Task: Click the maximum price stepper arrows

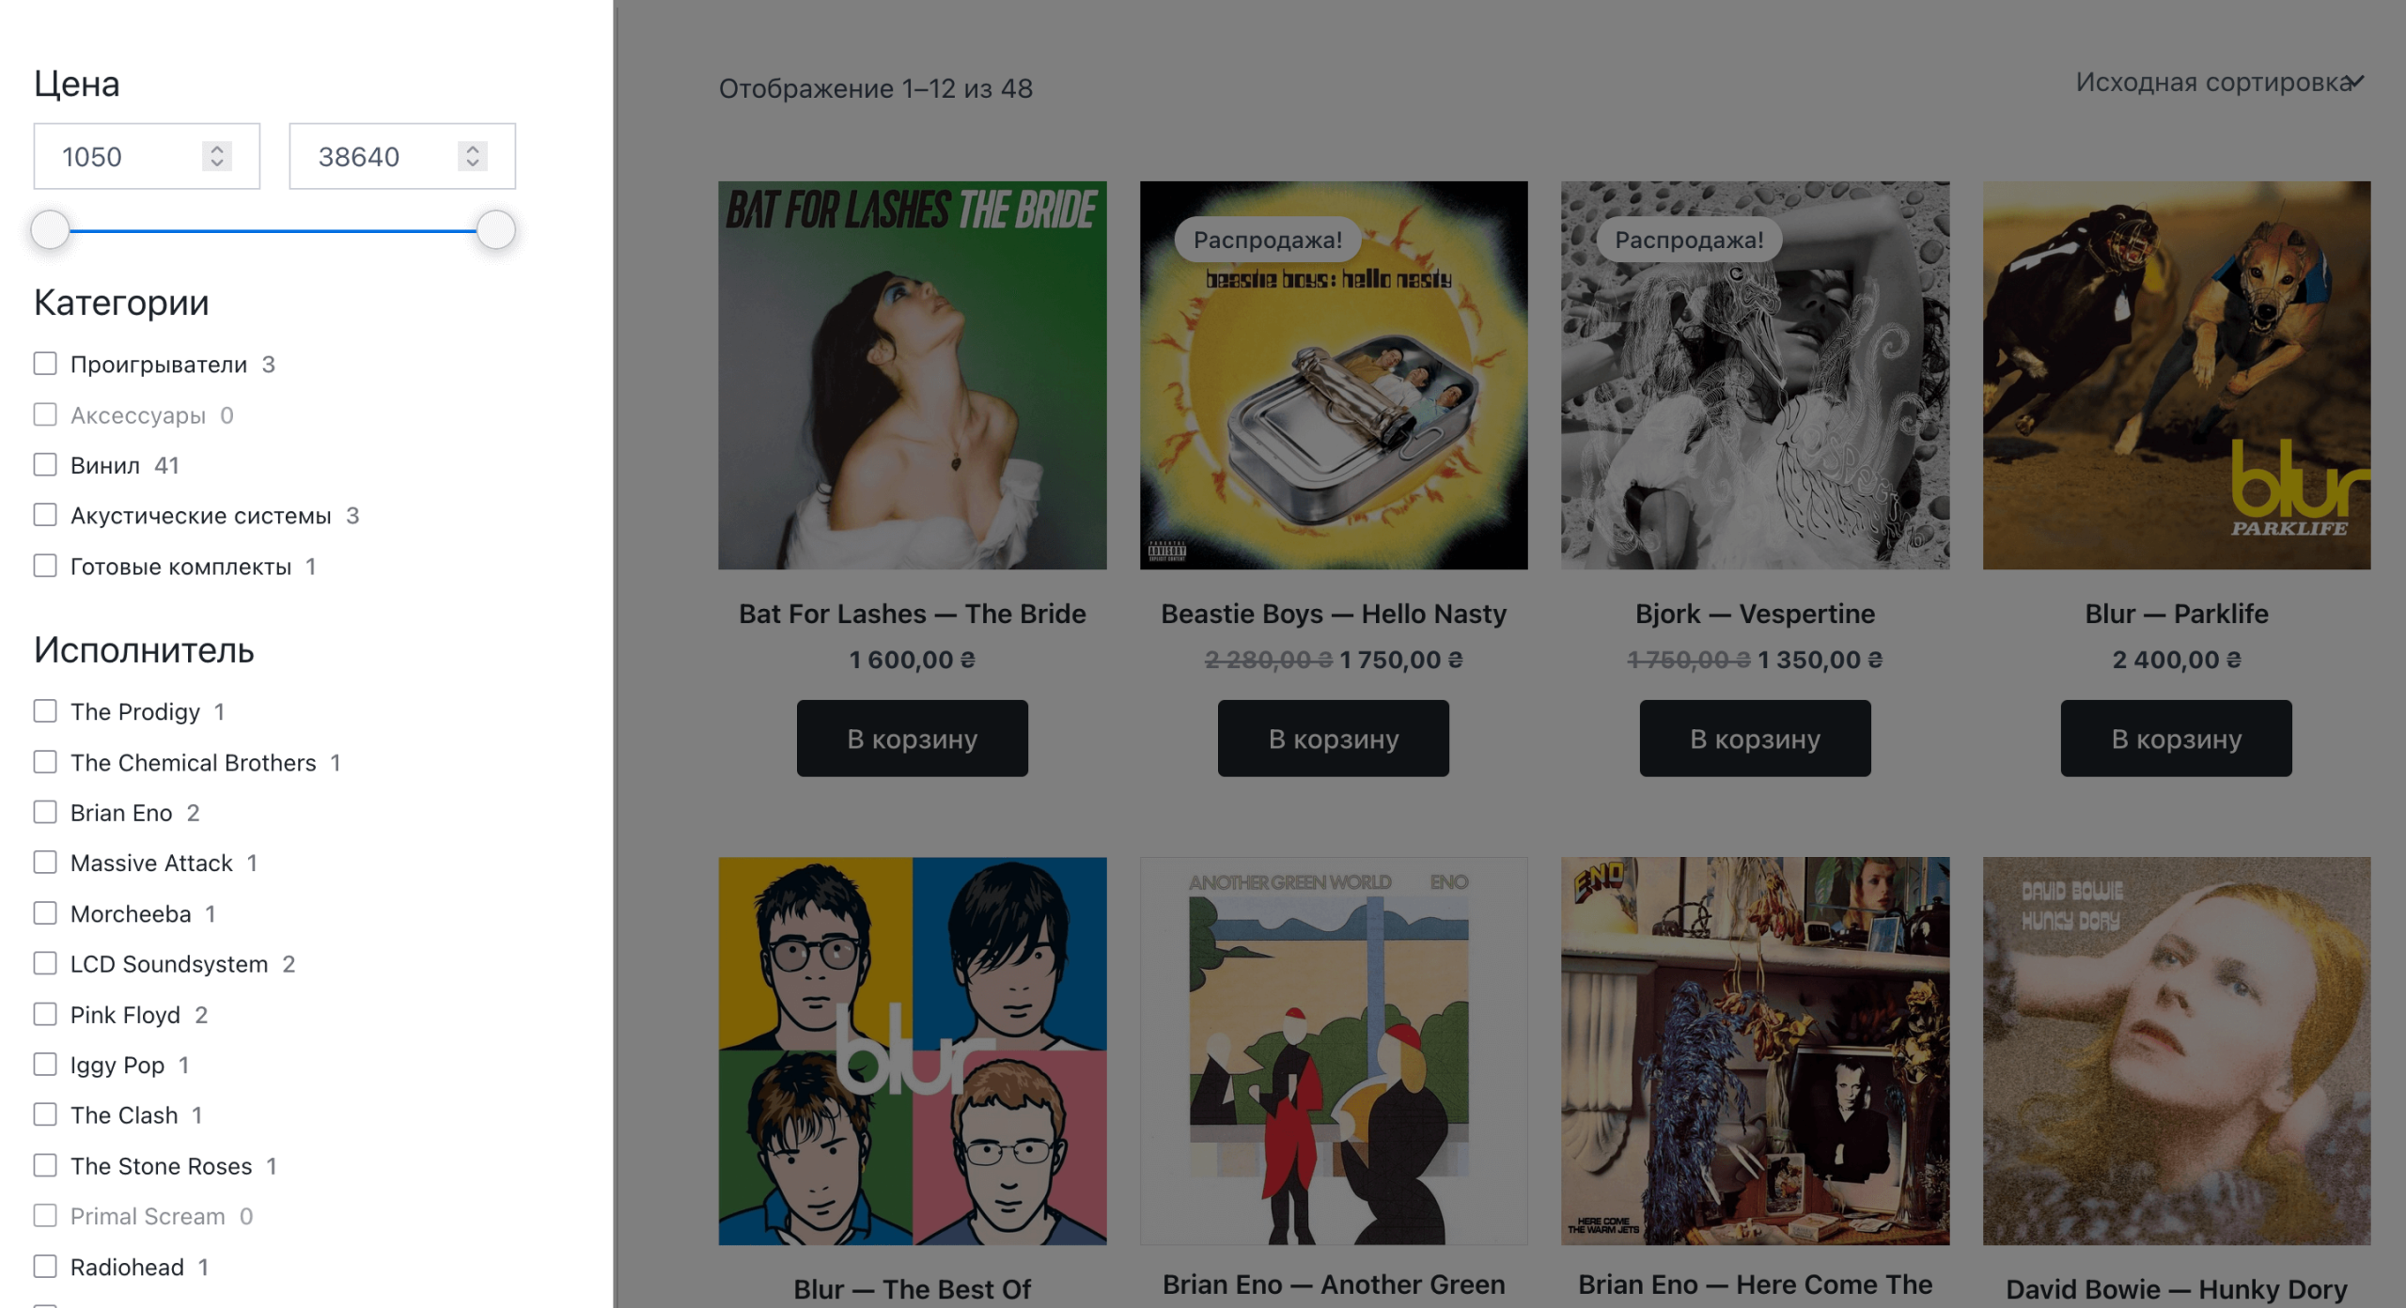Action: [x=473, y=156]
